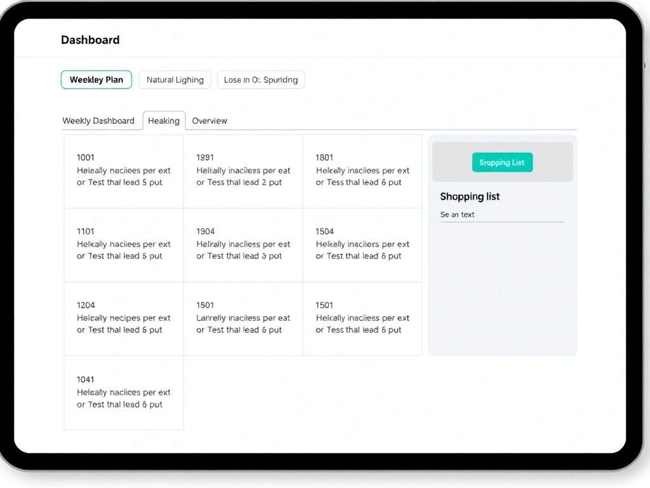Select the 1501 card starting with 'Helkally'

pyautogui.click(x=362, y=318)
